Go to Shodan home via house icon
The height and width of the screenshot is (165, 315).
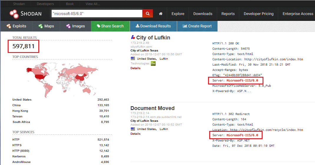coord(161,14)
